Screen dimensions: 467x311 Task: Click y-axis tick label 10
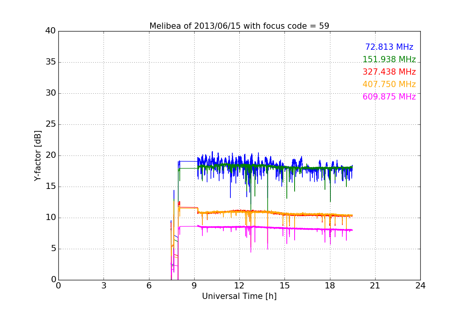50,218
